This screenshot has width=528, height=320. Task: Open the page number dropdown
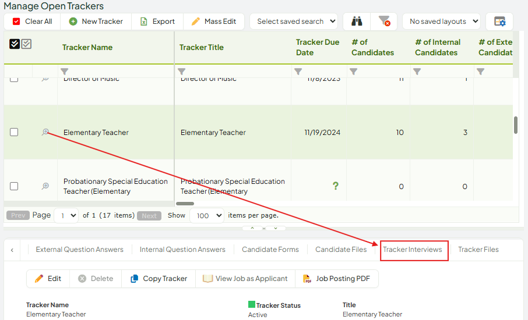66,215
